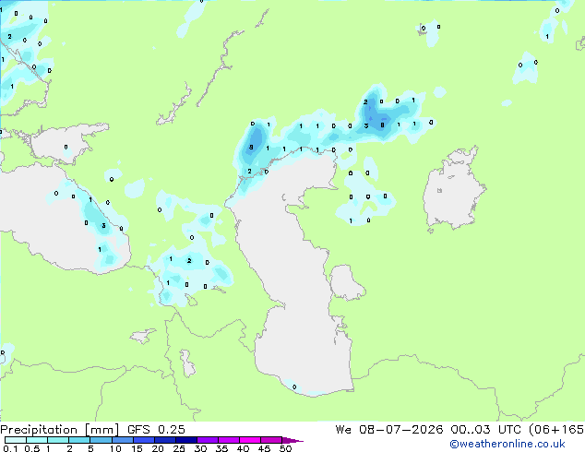Click the 'Precipitation [mm]' title text
This screenshot has height=452, width=585.
point(59,430)
